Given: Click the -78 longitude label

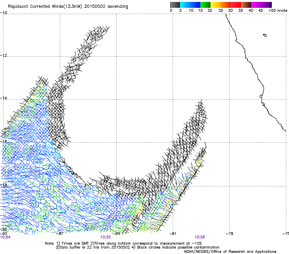Looking at the screenshot, I should coord(230,234).
